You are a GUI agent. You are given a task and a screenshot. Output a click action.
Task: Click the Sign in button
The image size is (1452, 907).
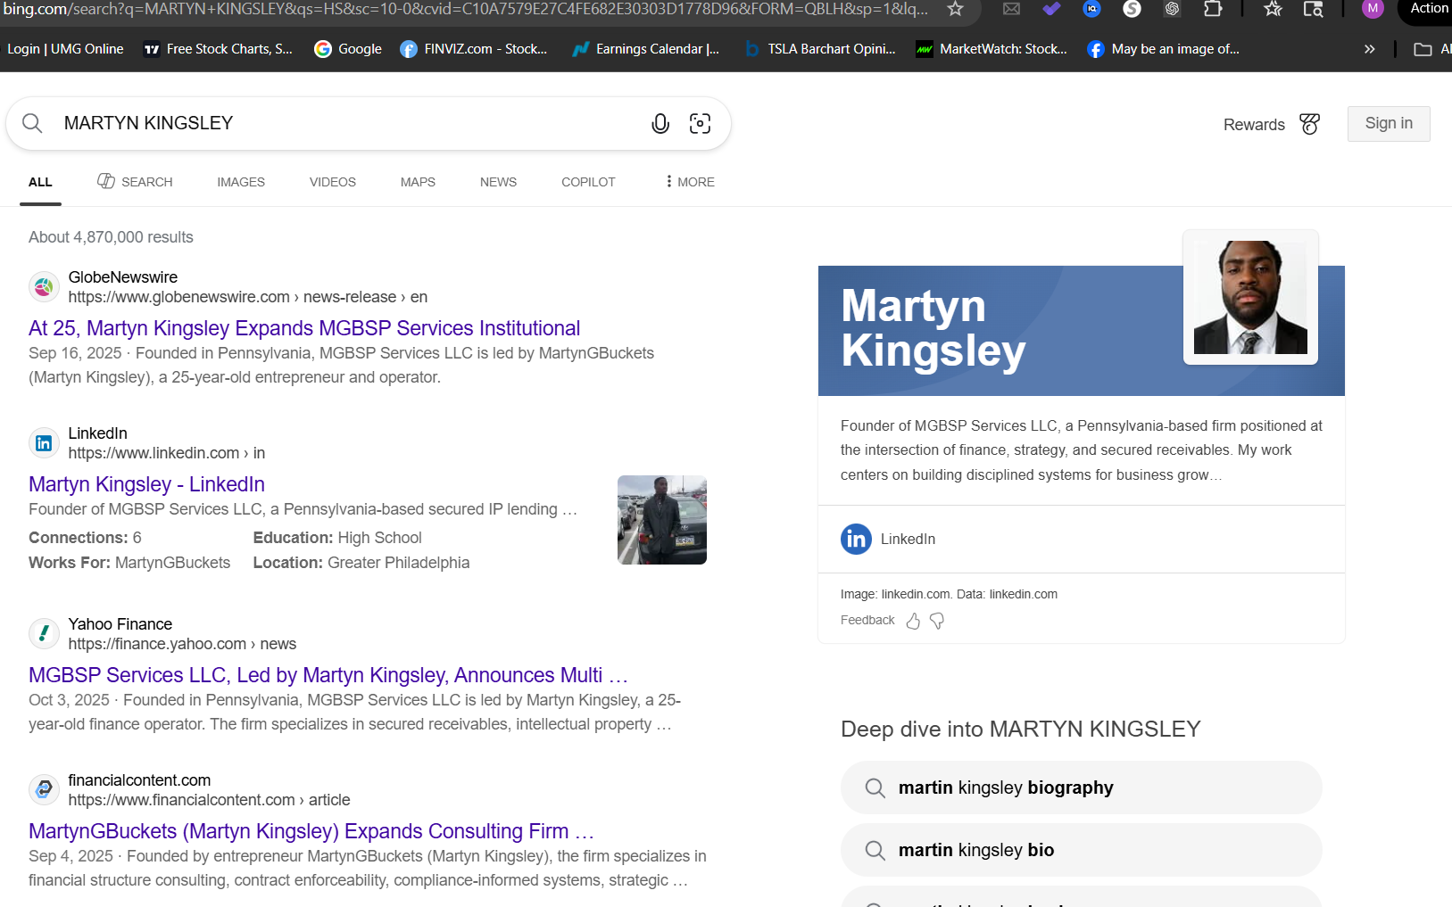point(1388,124)
